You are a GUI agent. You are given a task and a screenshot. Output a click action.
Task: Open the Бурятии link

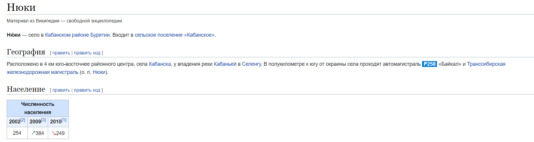[100, 35]
